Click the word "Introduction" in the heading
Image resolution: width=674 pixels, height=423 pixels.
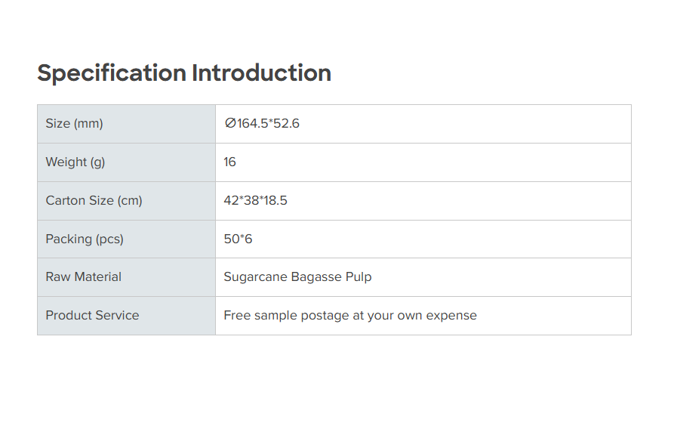pyautogui.click(x=261, y=73)
